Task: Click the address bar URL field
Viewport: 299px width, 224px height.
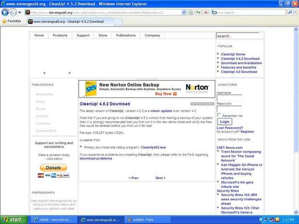Action: click(103, 13)
